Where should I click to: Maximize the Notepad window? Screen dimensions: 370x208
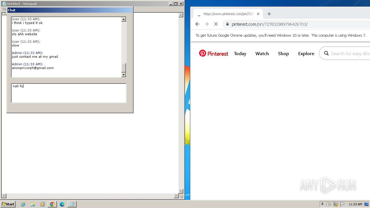click(176, 4)
